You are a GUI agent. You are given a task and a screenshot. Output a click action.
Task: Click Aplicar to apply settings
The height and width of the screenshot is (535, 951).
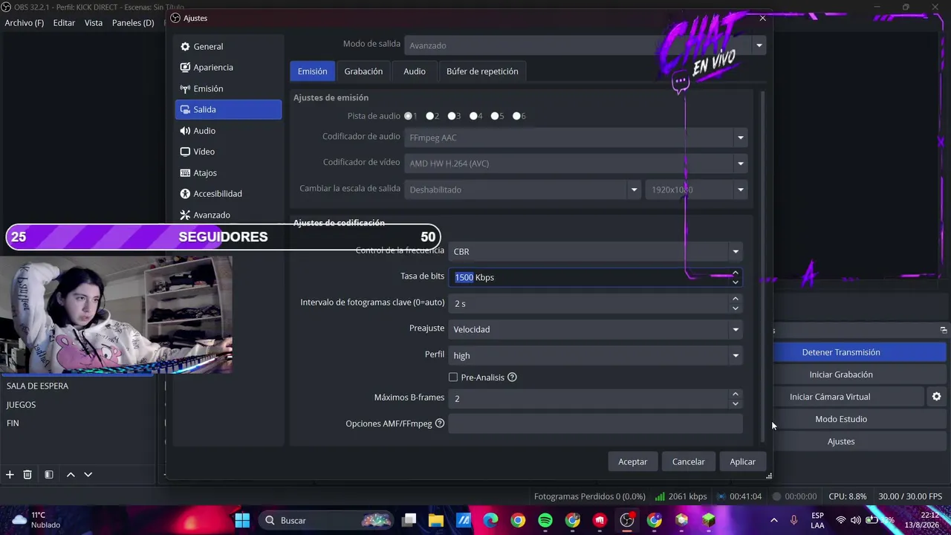click(742, 461)
